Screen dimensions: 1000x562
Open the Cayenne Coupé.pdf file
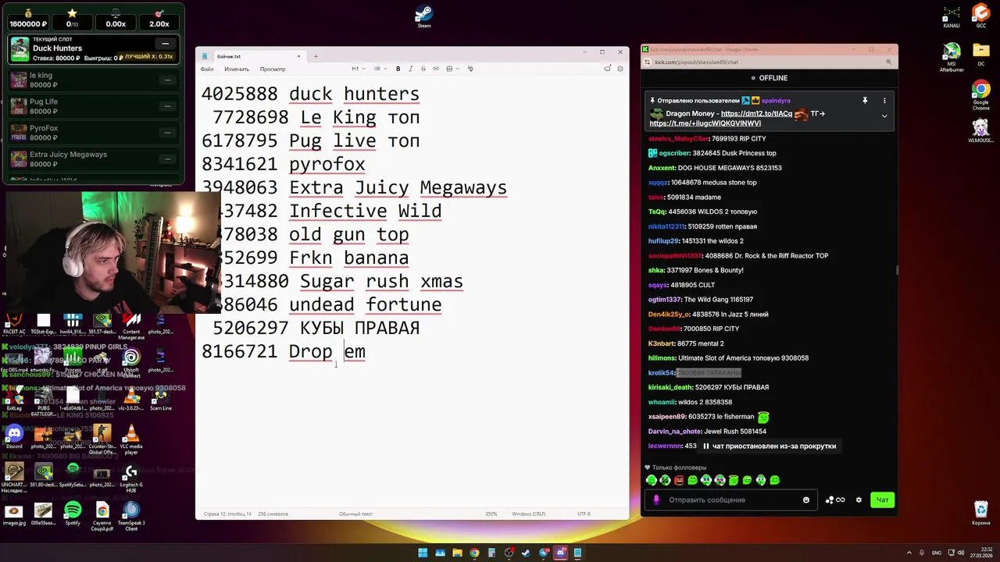pos(102,516)
